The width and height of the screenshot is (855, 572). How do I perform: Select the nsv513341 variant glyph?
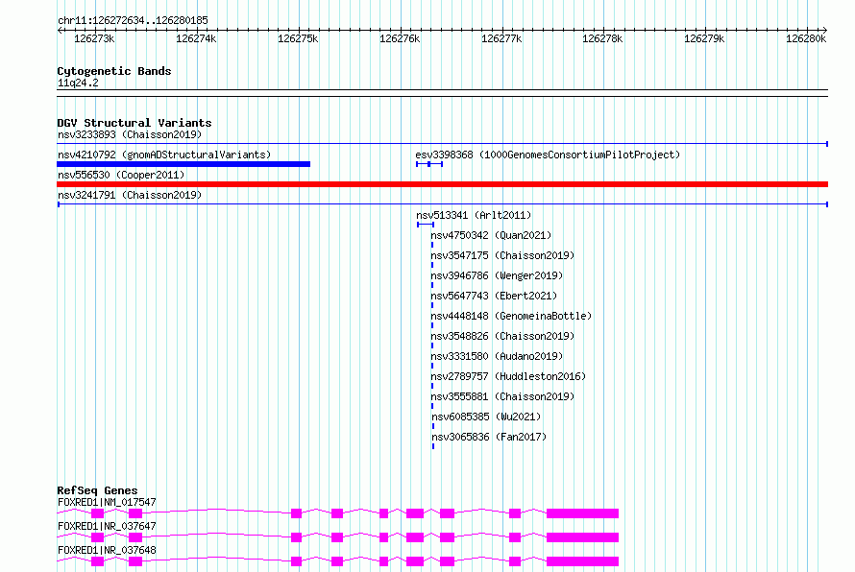426,225
